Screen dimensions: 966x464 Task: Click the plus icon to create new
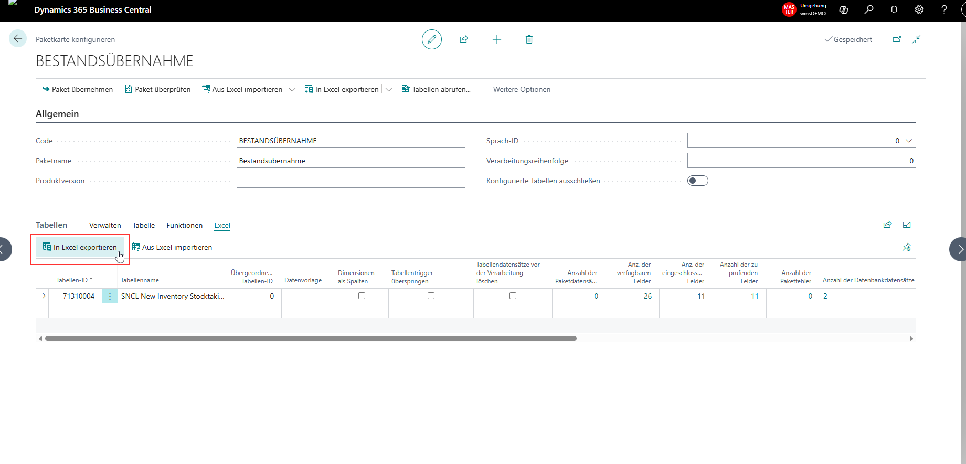tap(497, 39)
